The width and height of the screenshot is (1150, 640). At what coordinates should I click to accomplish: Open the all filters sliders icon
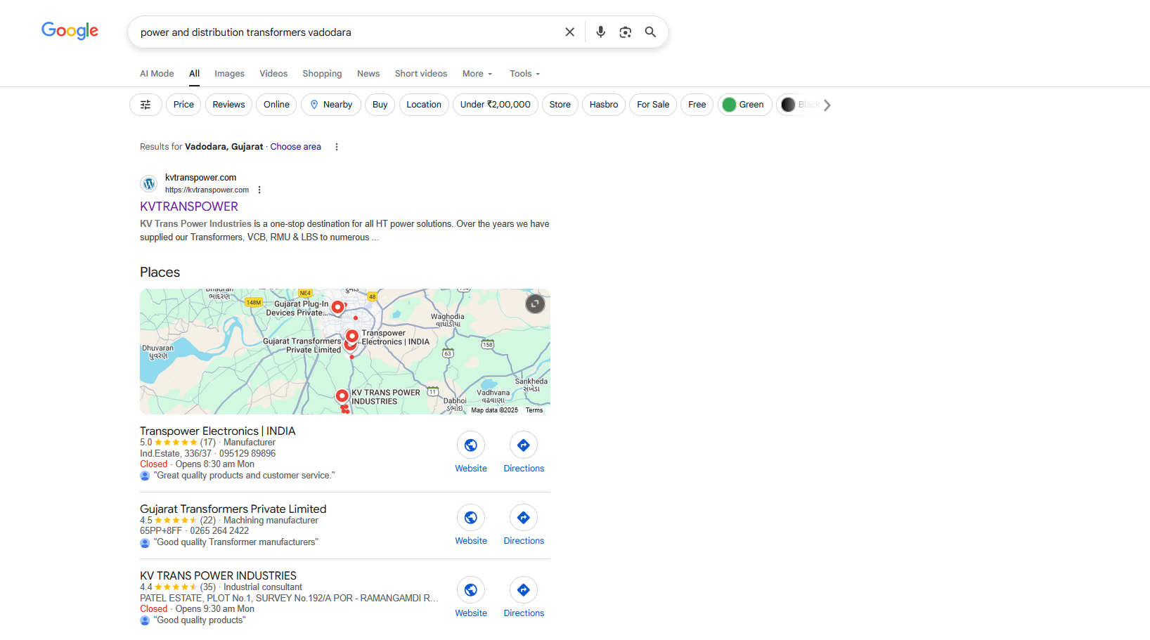coord(146,105)
